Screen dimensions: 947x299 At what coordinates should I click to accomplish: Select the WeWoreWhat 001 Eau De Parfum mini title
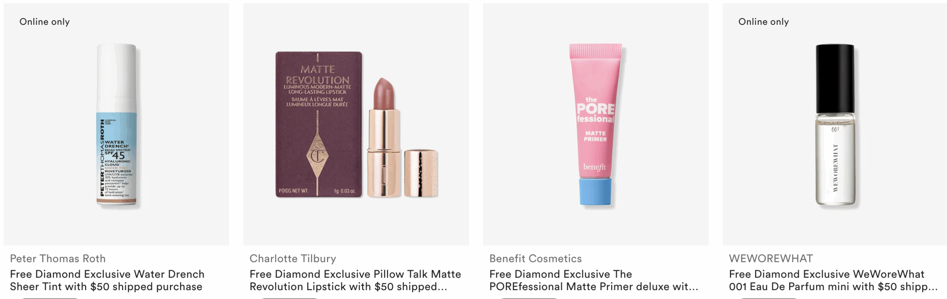coord(833,280)
